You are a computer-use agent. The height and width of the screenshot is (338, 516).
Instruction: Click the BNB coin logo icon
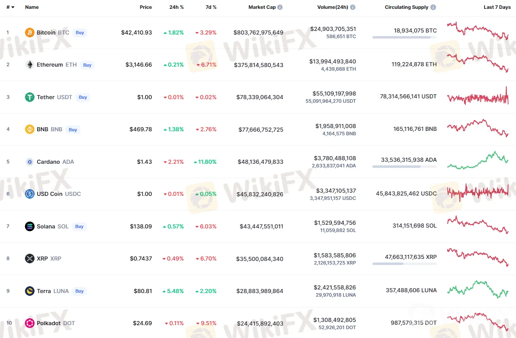point(30,129)
